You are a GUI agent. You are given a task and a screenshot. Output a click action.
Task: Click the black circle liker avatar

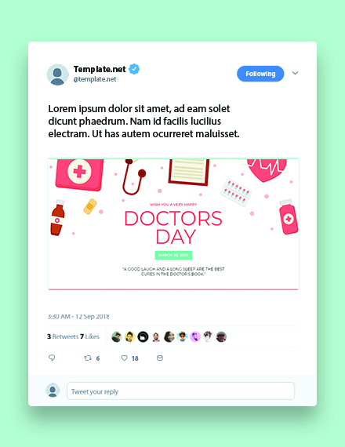(143, 336)
